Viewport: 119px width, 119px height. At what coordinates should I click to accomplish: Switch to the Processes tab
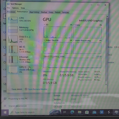tap(11, 12)
